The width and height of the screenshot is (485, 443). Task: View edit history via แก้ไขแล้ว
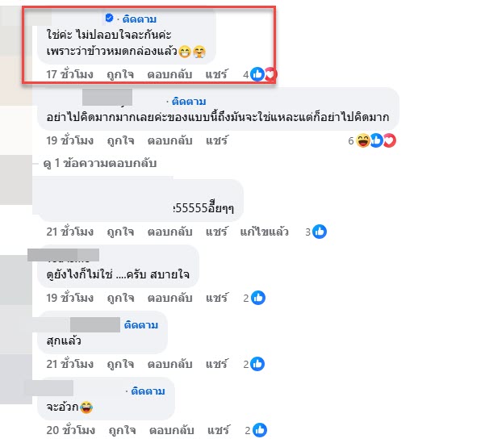(x=265, y=232)
